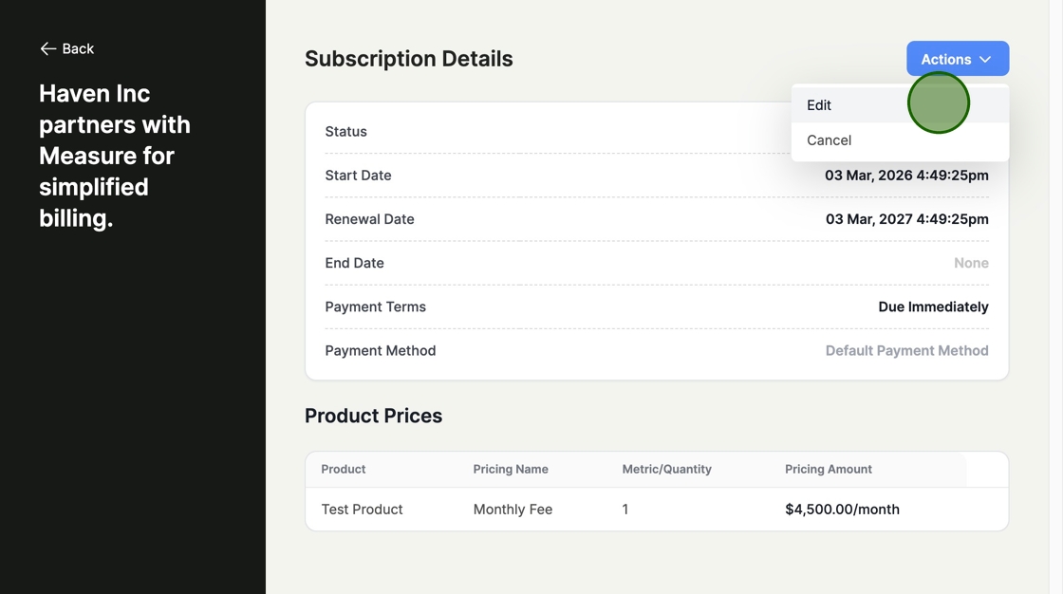Click the Product column header
This screenshot has width=1063, height=594.
pos(343,469)
